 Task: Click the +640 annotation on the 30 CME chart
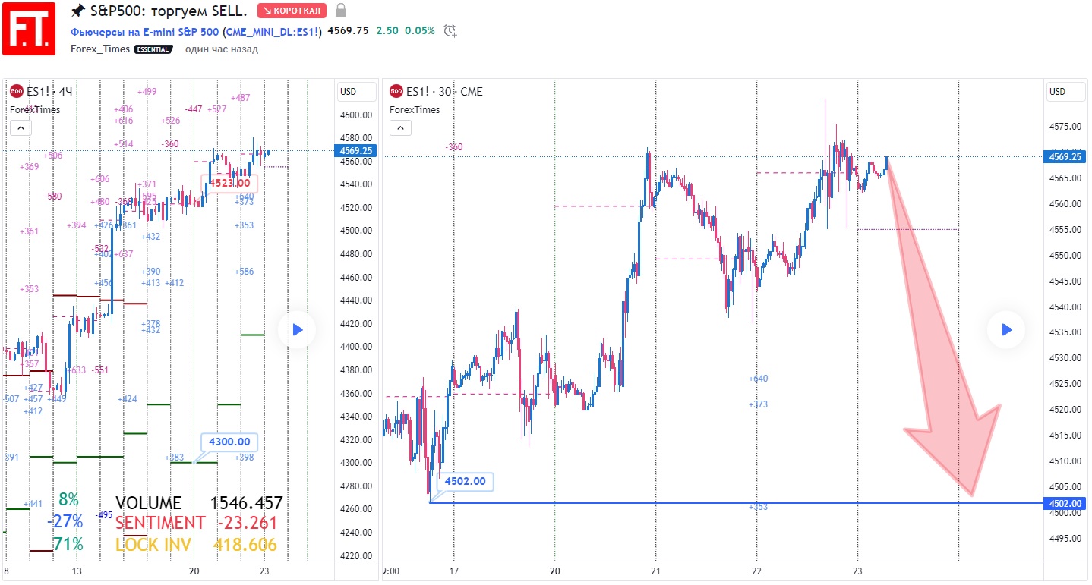coord(758,379)
